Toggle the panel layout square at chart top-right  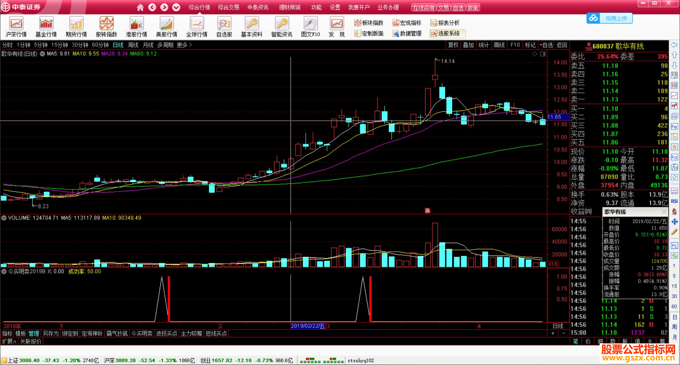click(543, 54)
